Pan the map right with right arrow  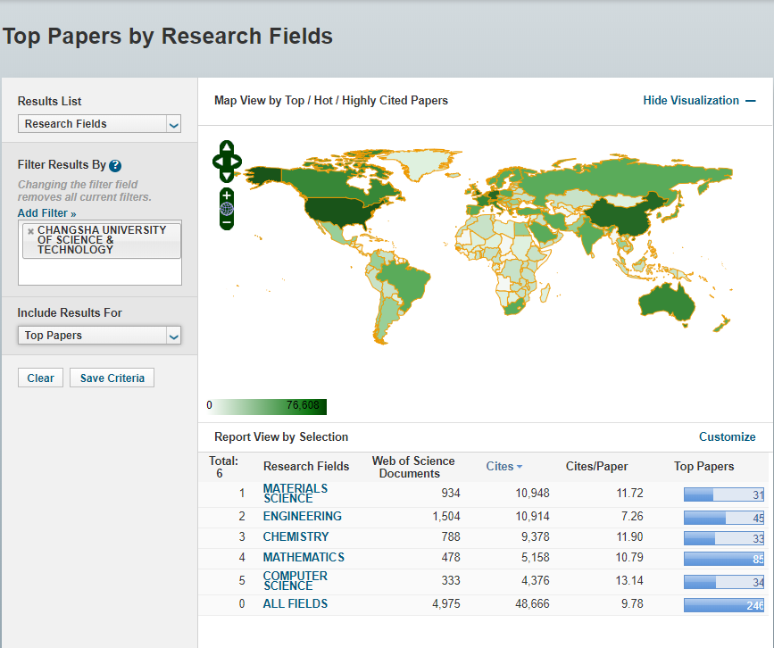[x=237, y=162]
